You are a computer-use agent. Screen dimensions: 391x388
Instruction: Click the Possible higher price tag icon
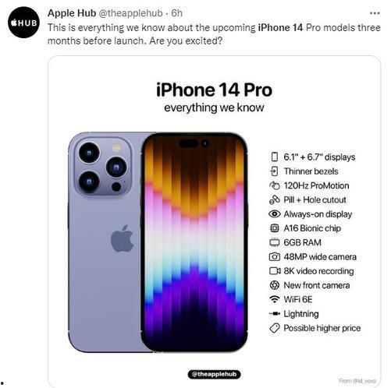(x=275, y=328)
